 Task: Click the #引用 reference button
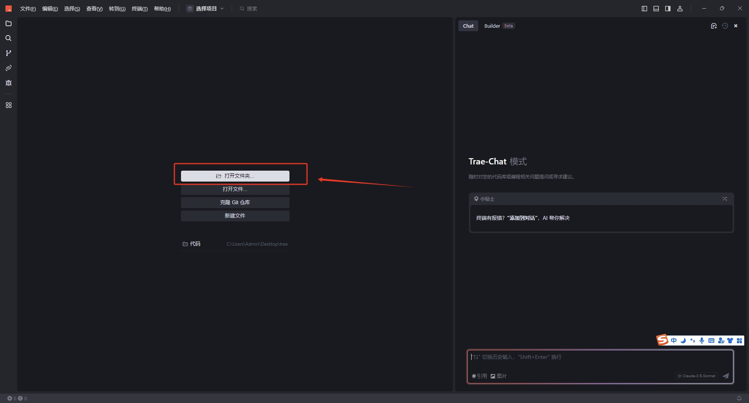pos(479,376)
